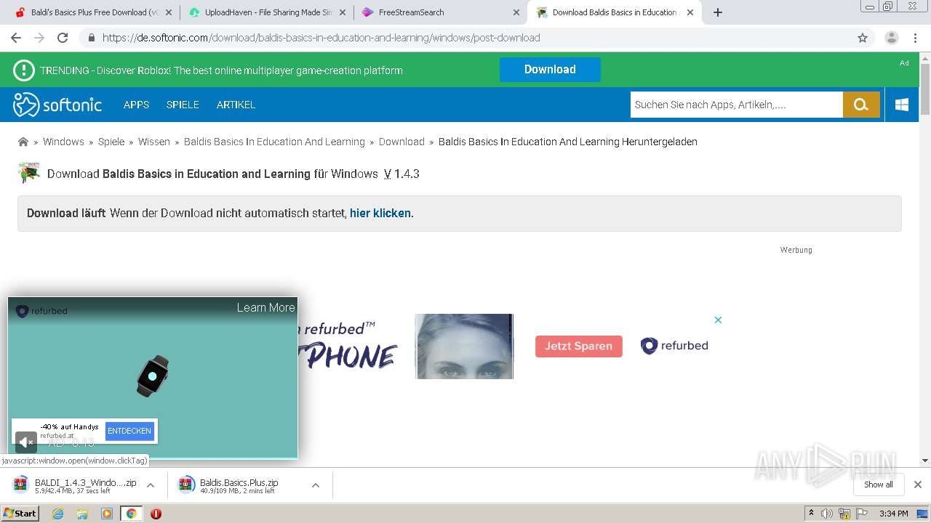Click the smartwatch in video ad
The width and height of the screenshot is (931, 523).
[x=153, y=376]
